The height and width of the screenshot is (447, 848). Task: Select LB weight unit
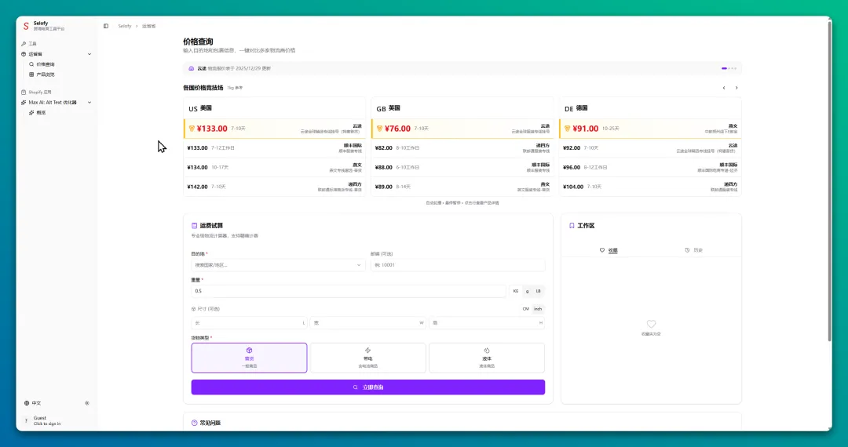click(x=539, y=291)
